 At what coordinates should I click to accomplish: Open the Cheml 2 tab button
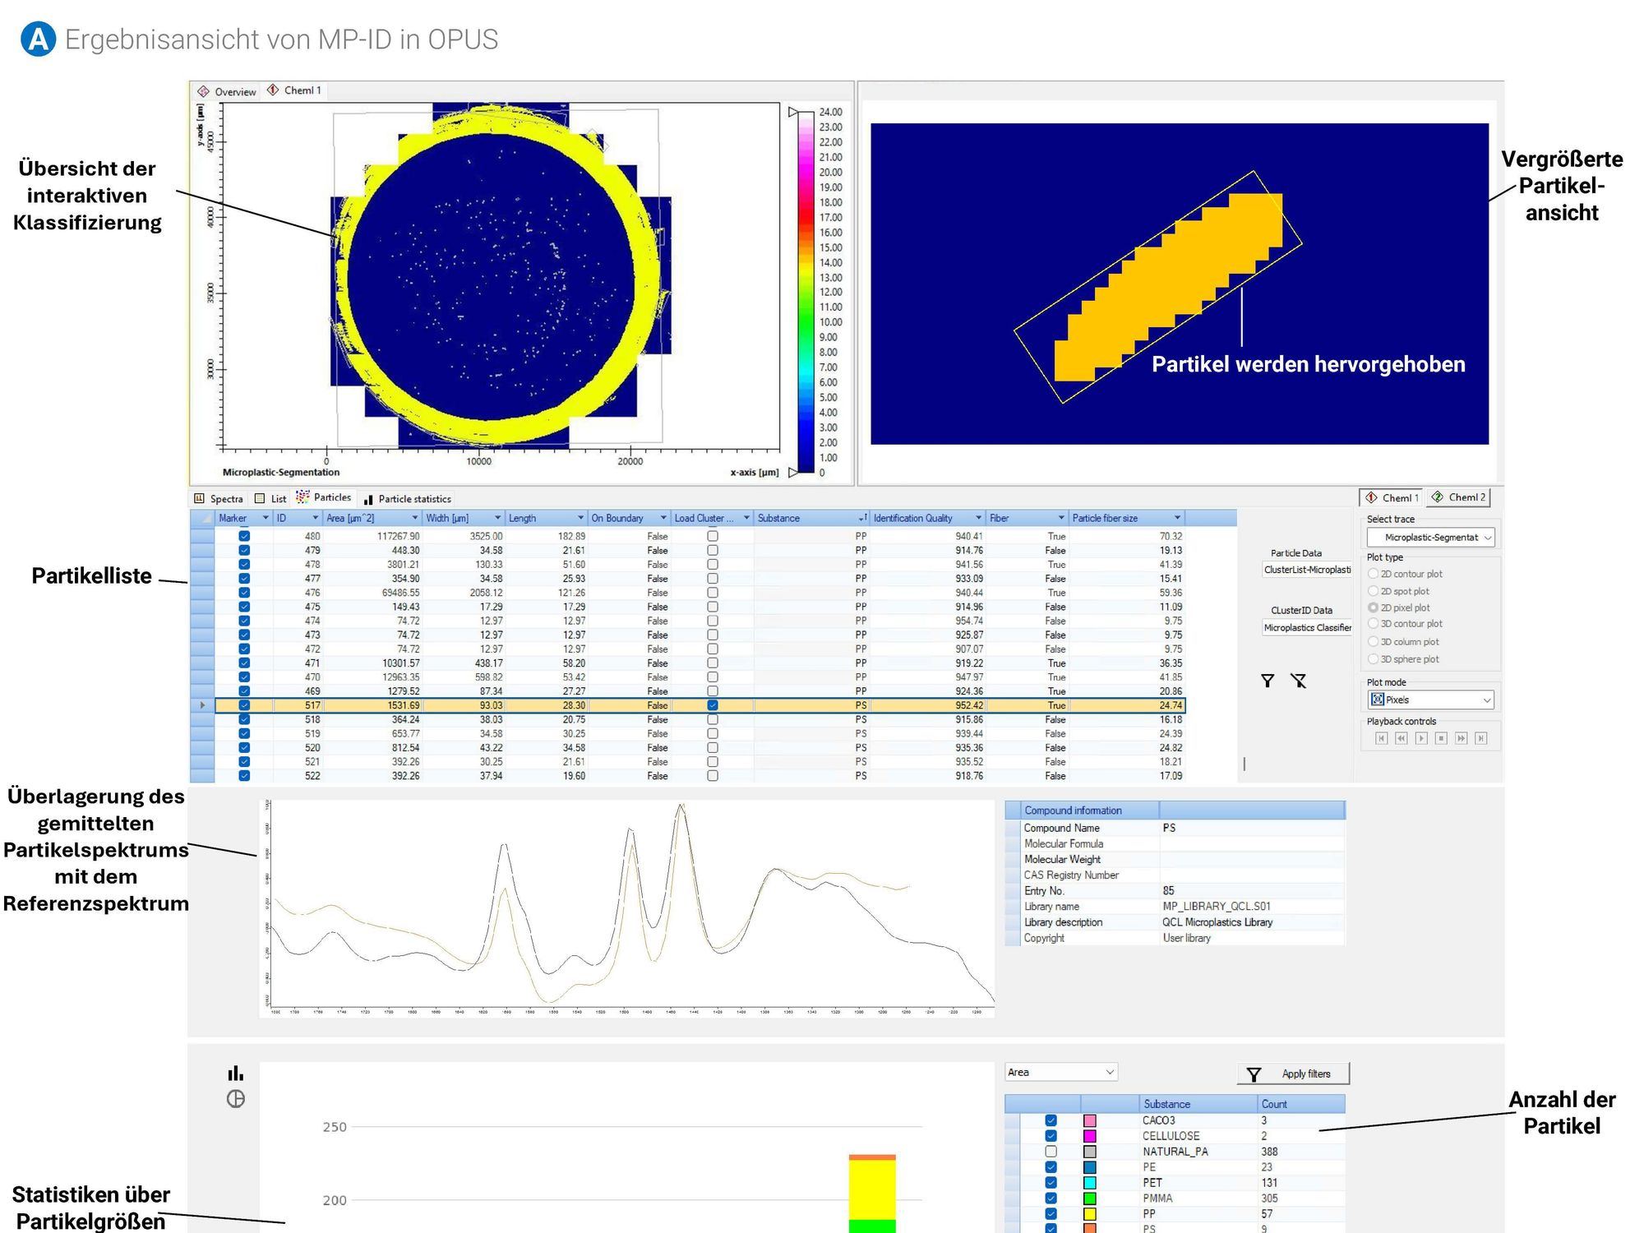(x=1458, y=497)
